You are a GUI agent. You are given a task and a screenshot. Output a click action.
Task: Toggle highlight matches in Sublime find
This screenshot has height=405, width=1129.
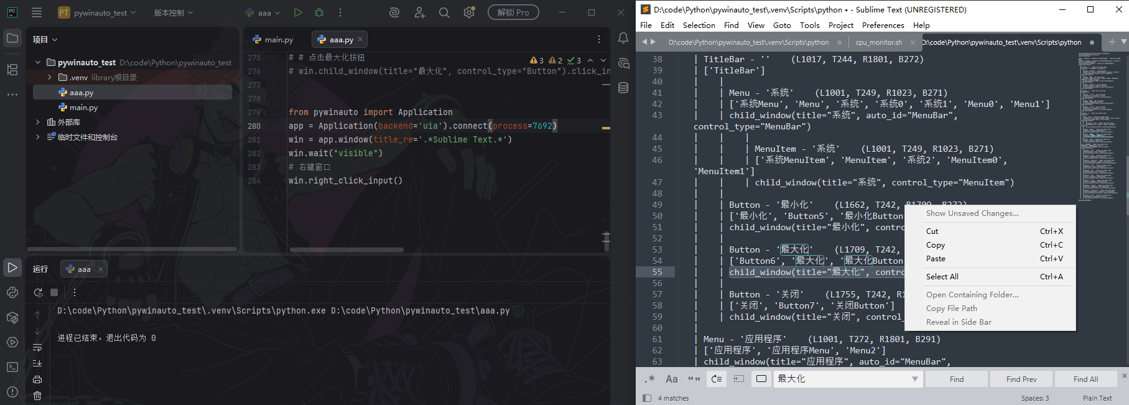click(x=761, y=379)
